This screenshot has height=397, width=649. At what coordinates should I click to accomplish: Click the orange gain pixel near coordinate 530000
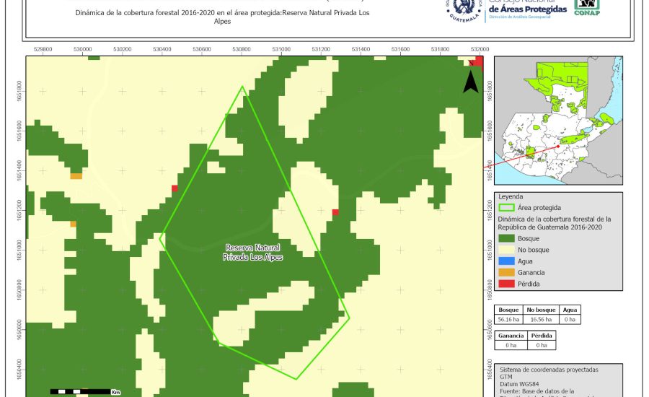[76, 175]
